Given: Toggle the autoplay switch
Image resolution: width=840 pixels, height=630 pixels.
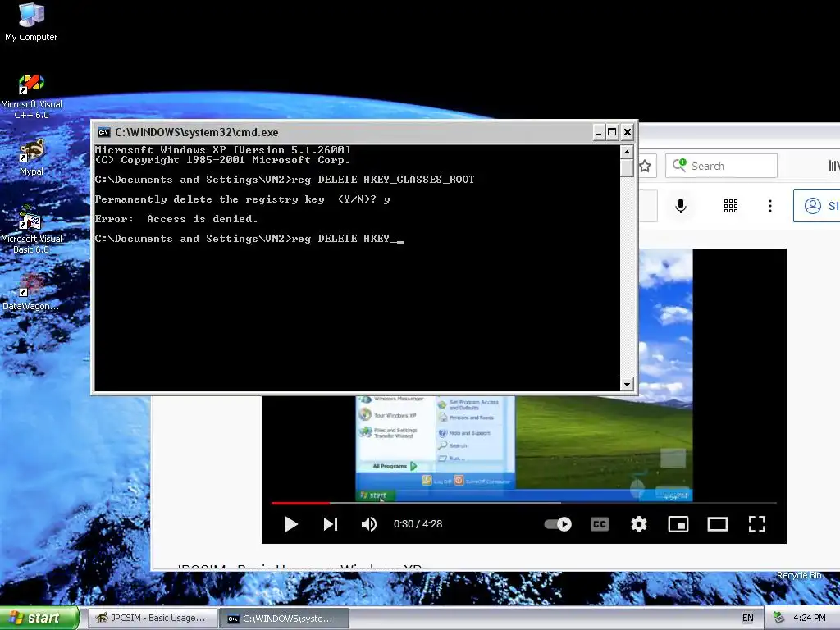Looking at the screenshot, I should point(558,524).
